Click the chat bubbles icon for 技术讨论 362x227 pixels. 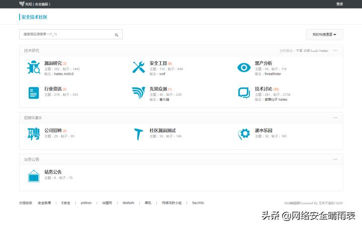[x=244, y=93]
